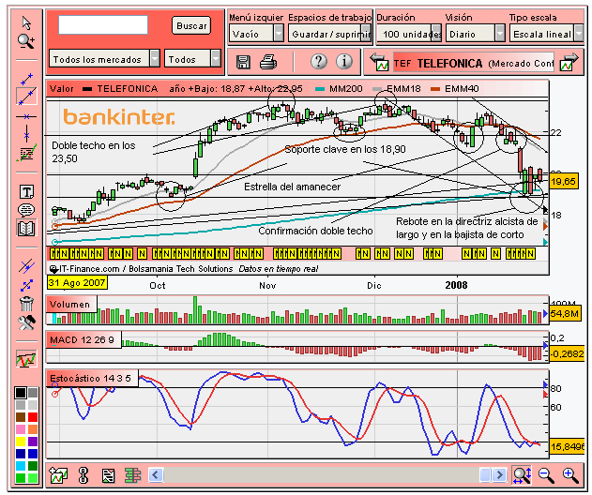Image resolution: width=592 pixels, height=495 pixels.
Task: Click the Valor label in the price chart header
Action: [x=62, y=89]
